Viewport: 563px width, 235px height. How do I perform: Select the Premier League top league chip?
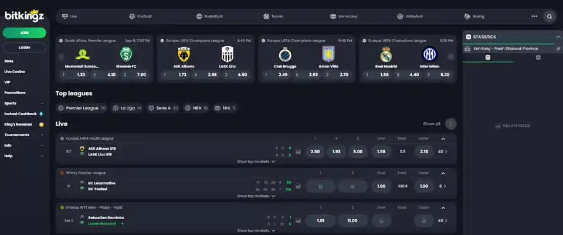tap(82, 108)
